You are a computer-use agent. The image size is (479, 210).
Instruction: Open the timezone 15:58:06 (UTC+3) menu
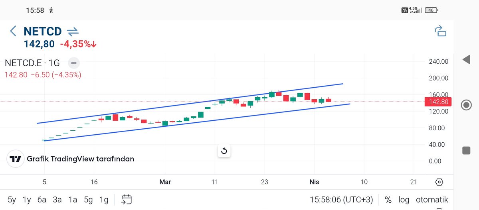point(342,200)
